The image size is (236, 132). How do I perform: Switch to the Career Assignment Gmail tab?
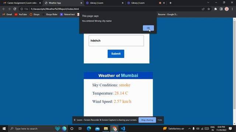coord(22,3)
